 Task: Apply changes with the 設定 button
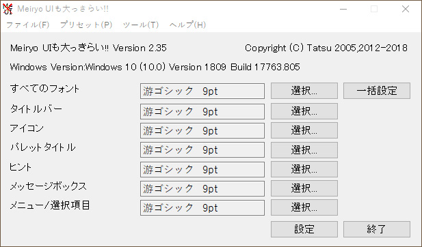click(x=304, y=229)
